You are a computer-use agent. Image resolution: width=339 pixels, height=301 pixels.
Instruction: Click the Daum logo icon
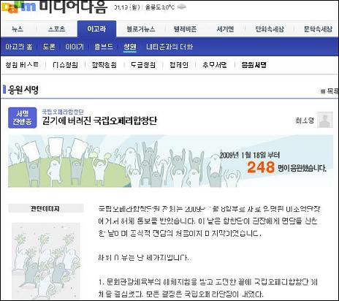18,7
